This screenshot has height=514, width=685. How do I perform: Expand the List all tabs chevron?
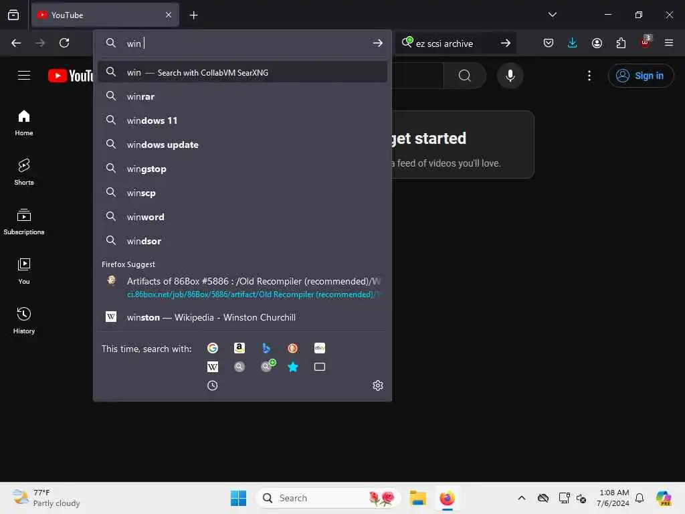pos(553,15)
